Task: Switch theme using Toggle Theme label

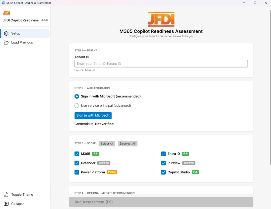Action: pyautogui.click(x=22, y=194)
